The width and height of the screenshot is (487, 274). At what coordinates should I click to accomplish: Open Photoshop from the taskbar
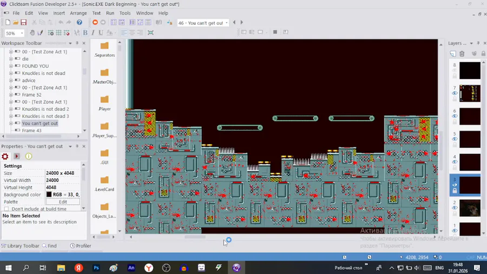[x=96, y=268]
